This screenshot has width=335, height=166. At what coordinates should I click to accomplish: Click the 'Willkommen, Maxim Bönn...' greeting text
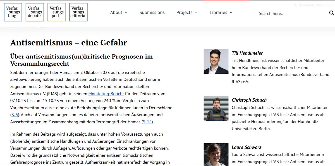click(314, 5)
